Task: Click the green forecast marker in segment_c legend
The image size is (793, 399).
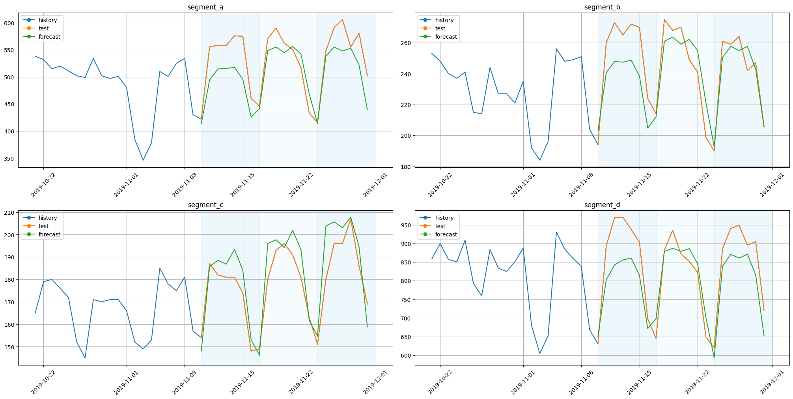Action: pyautogui.click(x=29, y=234)
